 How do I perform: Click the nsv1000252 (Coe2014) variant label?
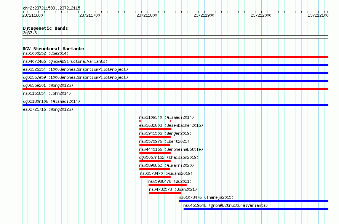click(46, 53)
